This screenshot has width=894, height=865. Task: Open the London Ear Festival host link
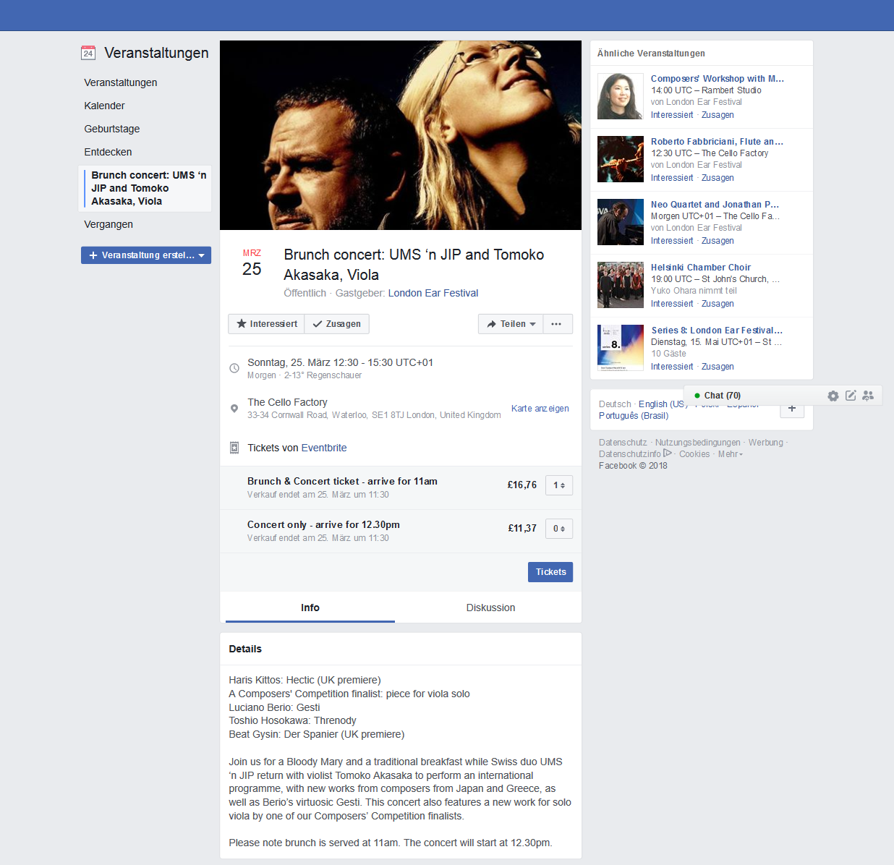pyautogui.click(x=433, y=293)
